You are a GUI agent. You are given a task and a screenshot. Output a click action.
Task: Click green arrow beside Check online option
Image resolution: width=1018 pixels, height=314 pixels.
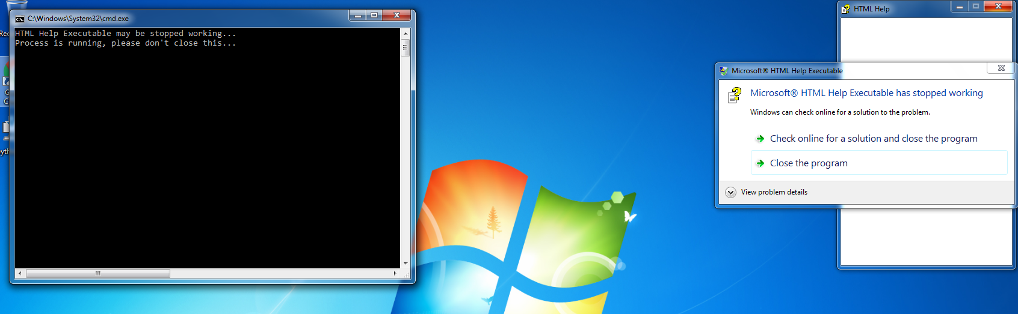[760, 139]
